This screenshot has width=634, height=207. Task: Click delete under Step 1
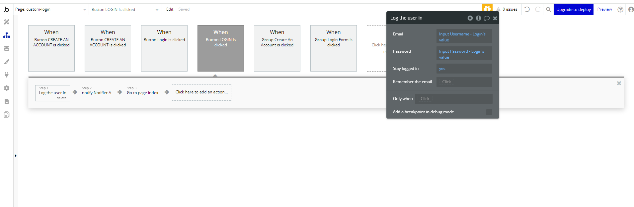(x=61, y=98)
